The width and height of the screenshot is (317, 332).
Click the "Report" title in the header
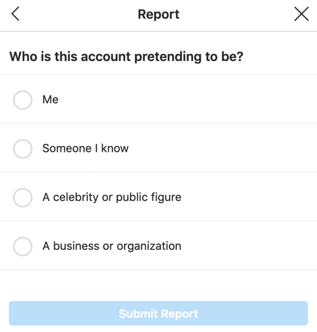pos(158,15)
